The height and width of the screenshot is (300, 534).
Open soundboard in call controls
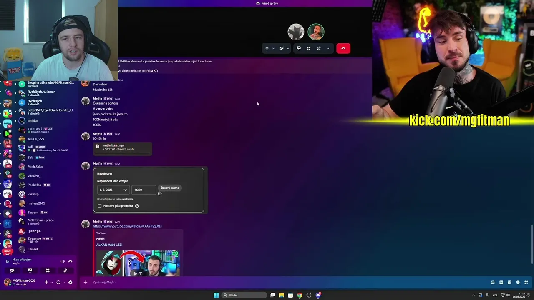pyautogui.click(x=319, y=48)
